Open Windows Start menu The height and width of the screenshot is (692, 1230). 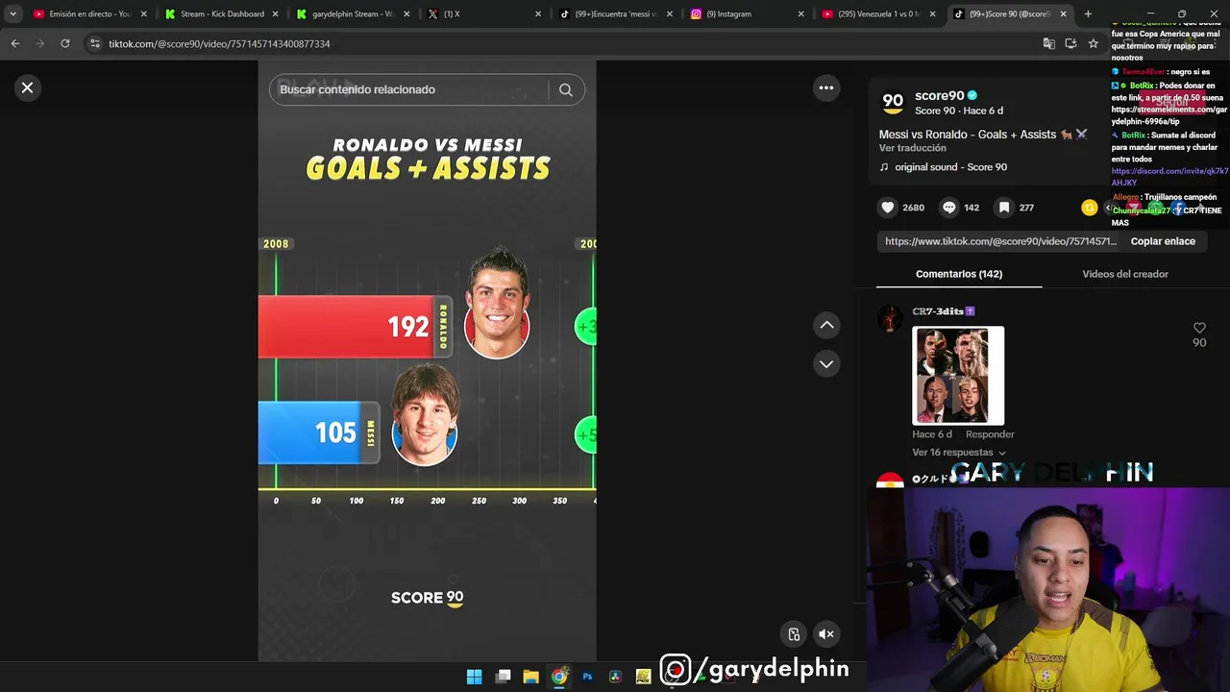[474, 677]
